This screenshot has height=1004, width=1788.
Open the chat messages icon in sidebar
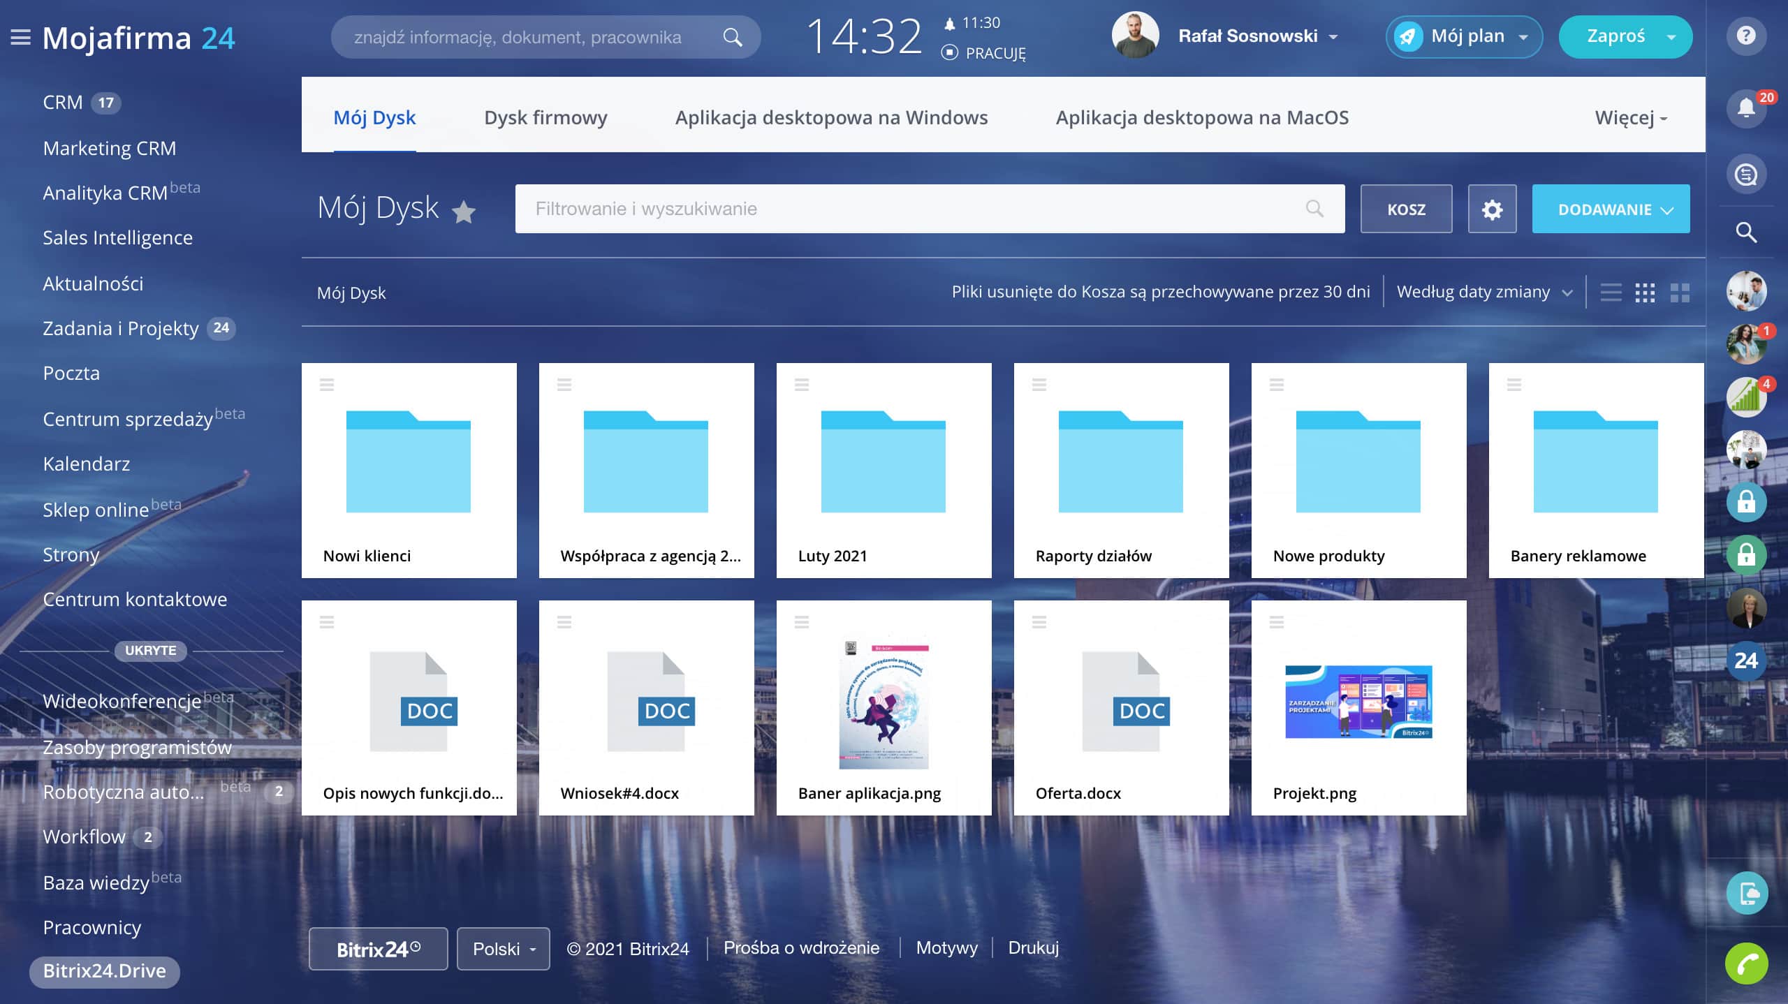click(x=1746, y=174)
